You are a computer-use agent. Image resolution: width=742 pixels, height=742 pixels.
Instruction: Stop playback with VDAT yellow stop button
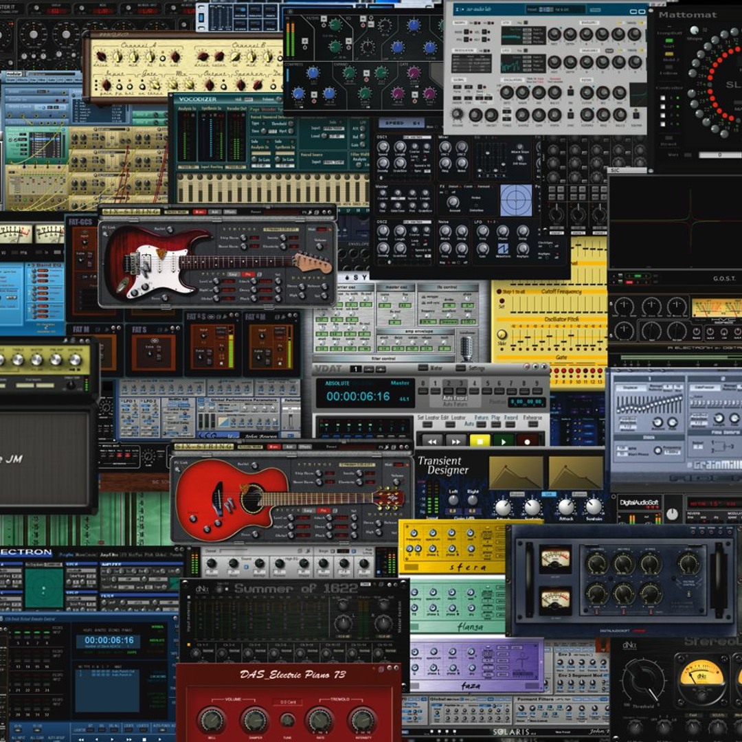tap(480, 441)
